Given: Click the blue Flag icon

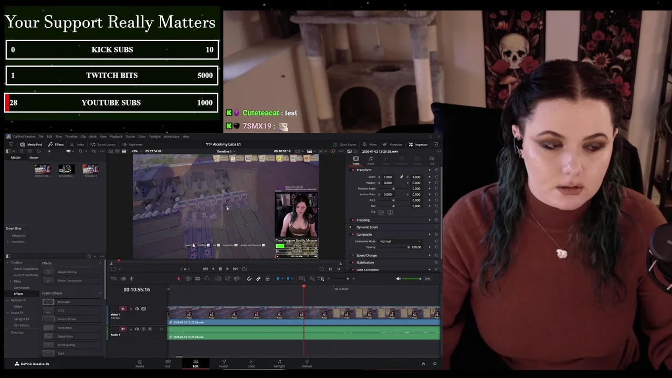Looking at the screenshot, I should (x=278, y=279).
